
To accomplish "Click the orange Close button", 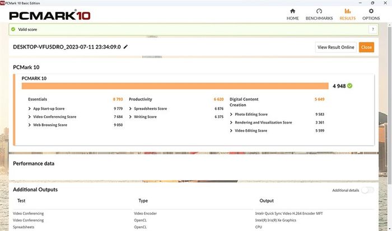I will point(366,47).
